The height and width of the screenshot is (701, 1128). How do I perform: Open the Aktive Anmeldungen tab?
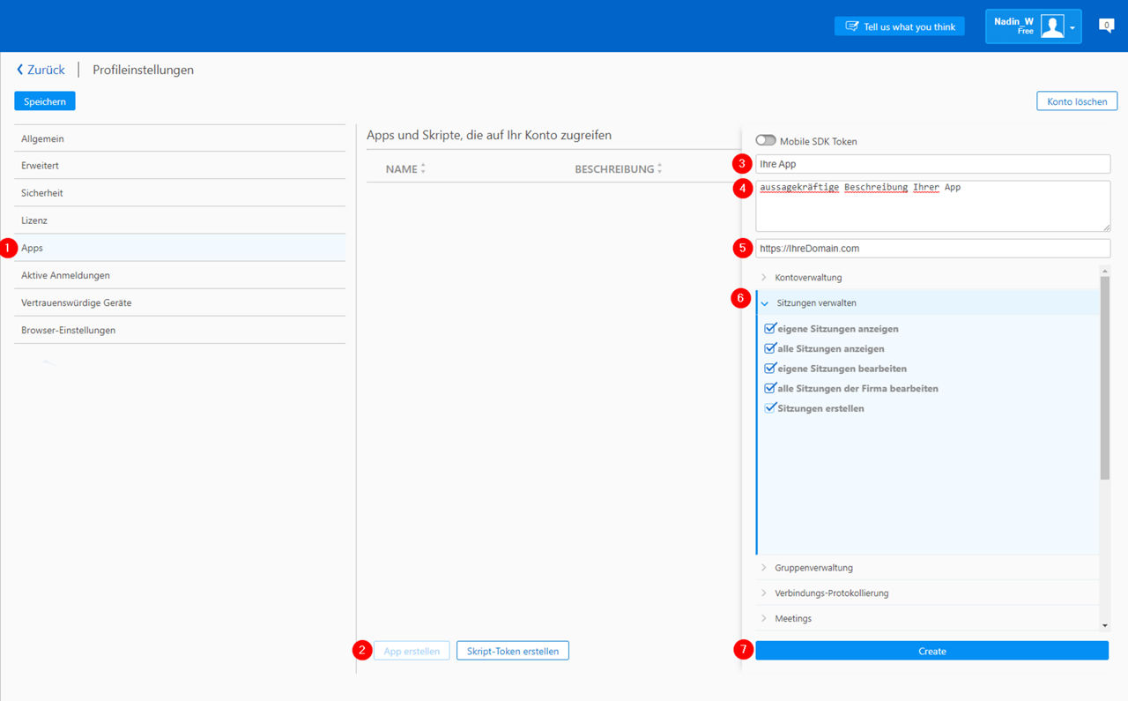click(180, 275)
